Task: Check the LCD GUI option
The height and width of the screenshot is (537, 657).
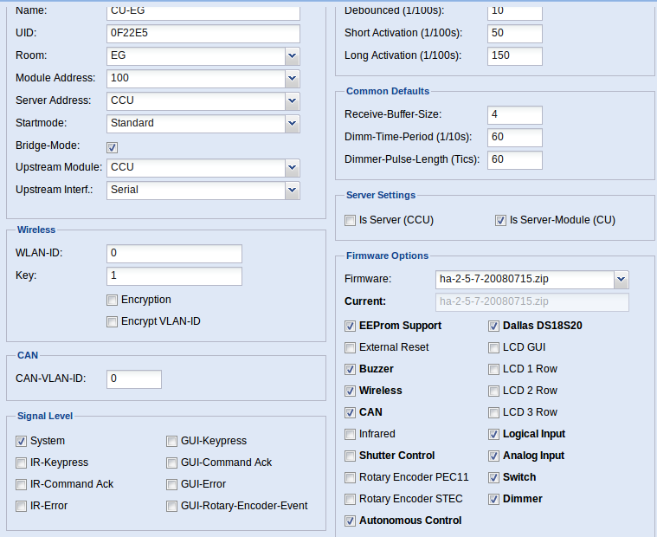Action: (x=493, y=348)
